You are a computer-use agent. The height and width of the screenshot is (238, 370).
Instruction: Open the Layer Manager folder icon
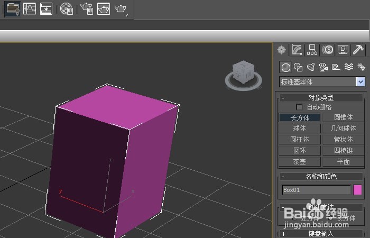13,9
